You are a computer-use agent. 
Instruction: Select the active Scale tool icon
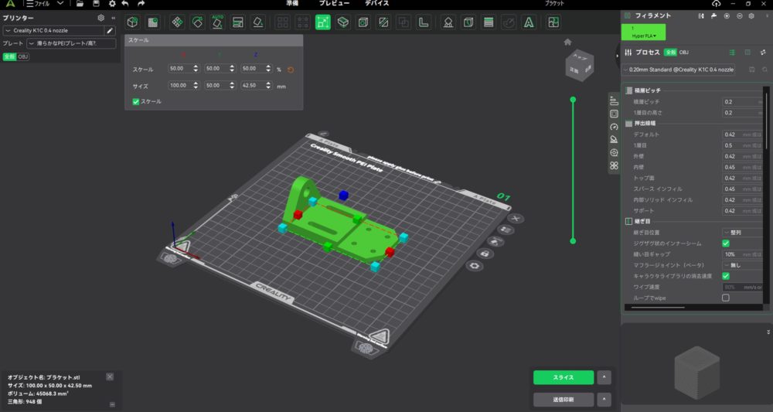pos(322,22)
